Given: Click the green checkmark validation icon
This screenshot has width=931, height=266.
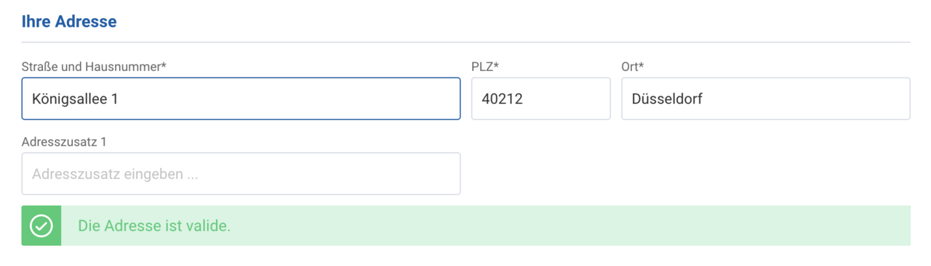Looking at the screenshot, I should (x=41, y=225).
